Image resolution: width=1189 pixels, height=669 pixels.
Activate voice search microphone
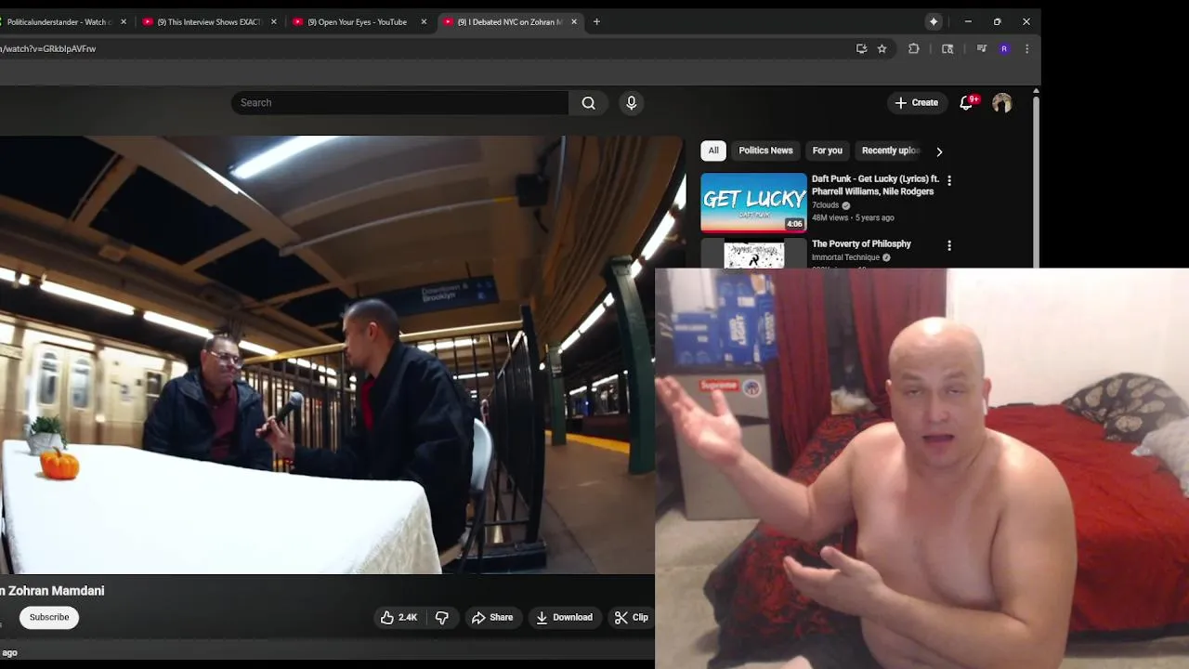tap(632, 103)
